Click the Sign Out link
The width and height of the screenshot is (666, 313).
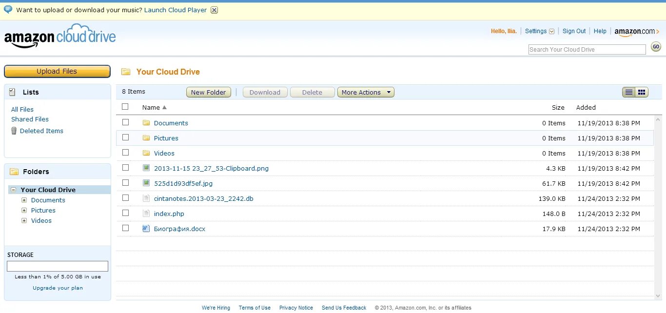click(x=574, y=31)
